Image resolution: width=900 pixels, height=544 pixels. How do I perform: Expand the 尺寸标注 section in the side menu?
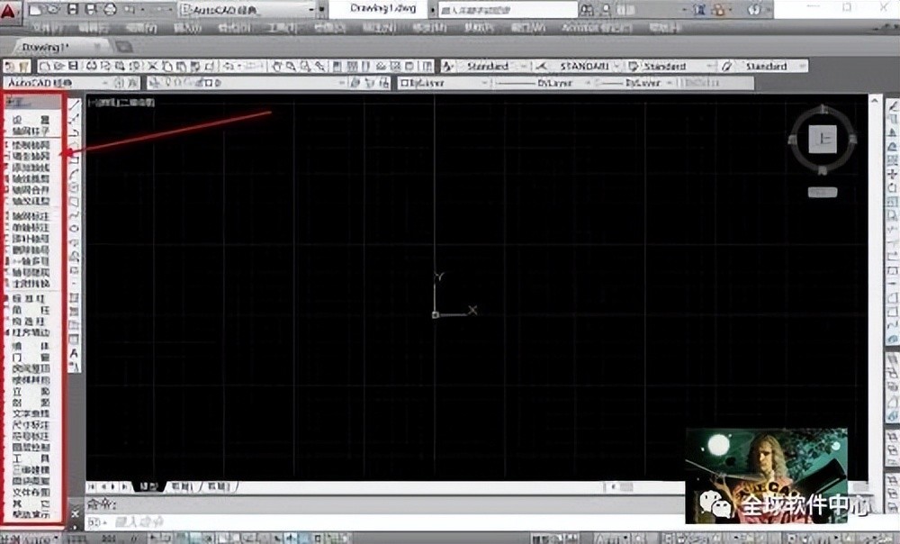(31, 423)
